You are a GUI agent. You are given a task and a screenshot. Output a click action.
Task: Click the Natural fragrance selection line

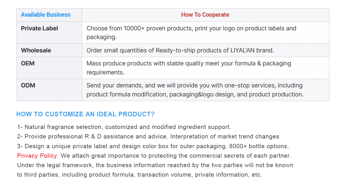coord(124,127)
